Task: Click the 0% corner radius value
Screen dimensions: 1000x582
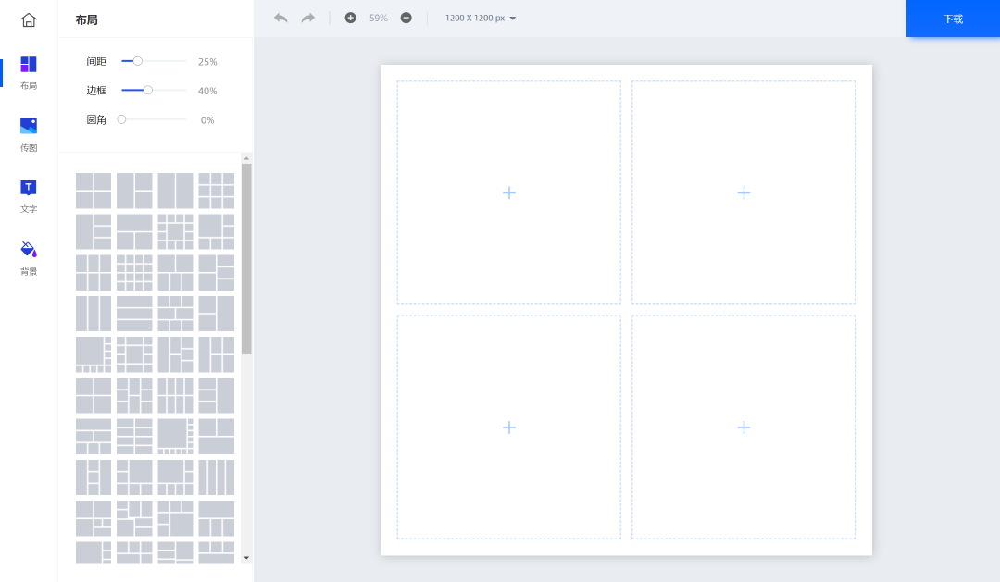Action: (207, 120)
